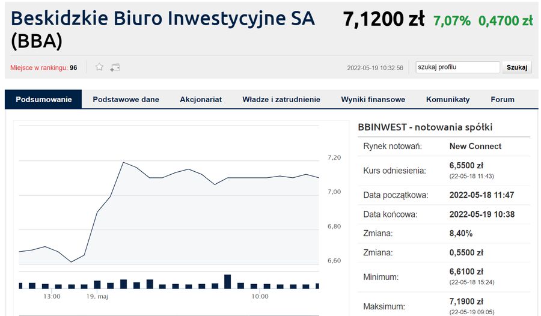Open the Akcjonariat tab

[x=201, y=100]
